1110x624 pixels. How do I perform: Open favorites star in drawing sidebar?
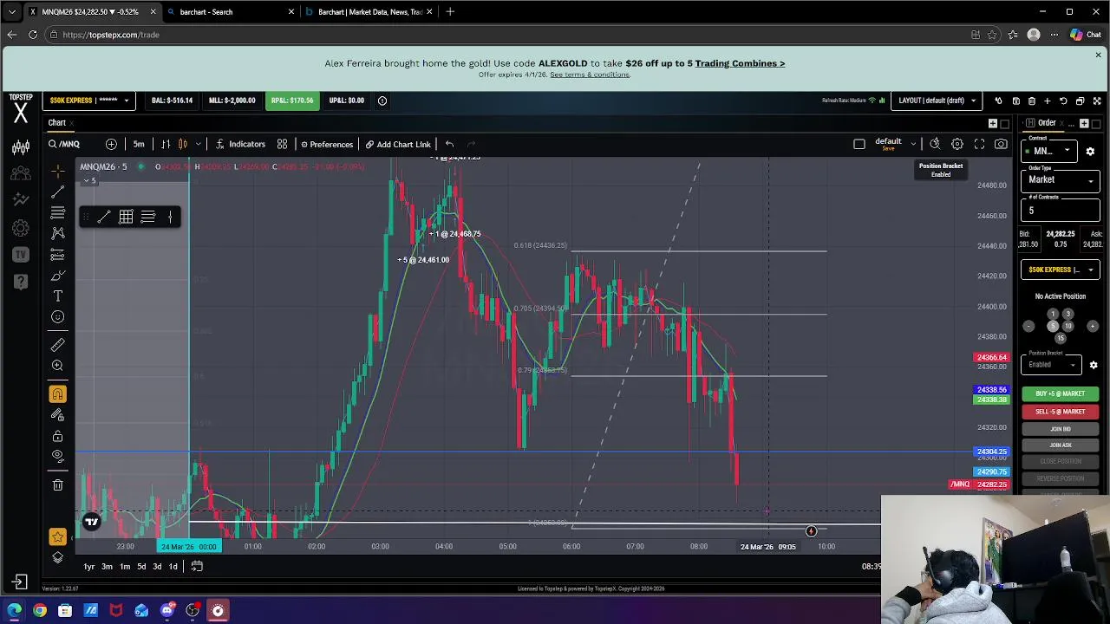point(57,537)
